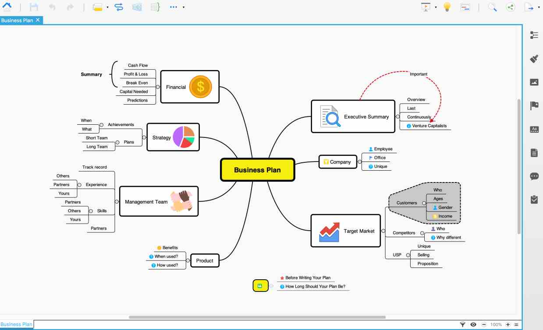Start slideshow presentation mode
This screenshot has height=330, width=543.
coord(426,7)
